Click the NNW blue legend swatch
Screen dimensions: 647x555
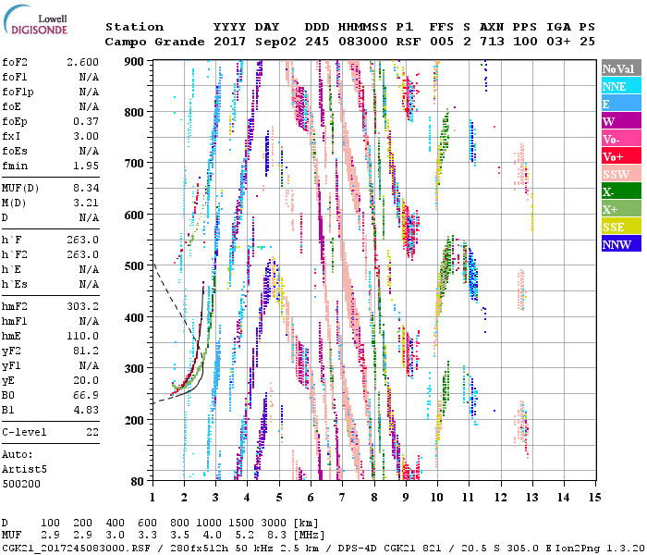coord(617,245)
